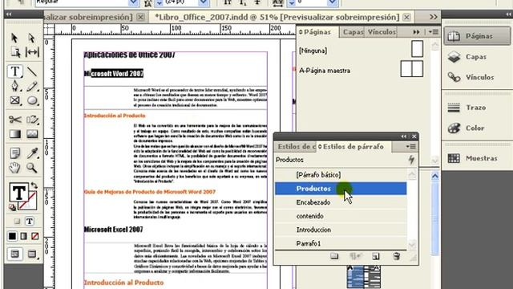Delete selected style trash icon

click(396, 256)
